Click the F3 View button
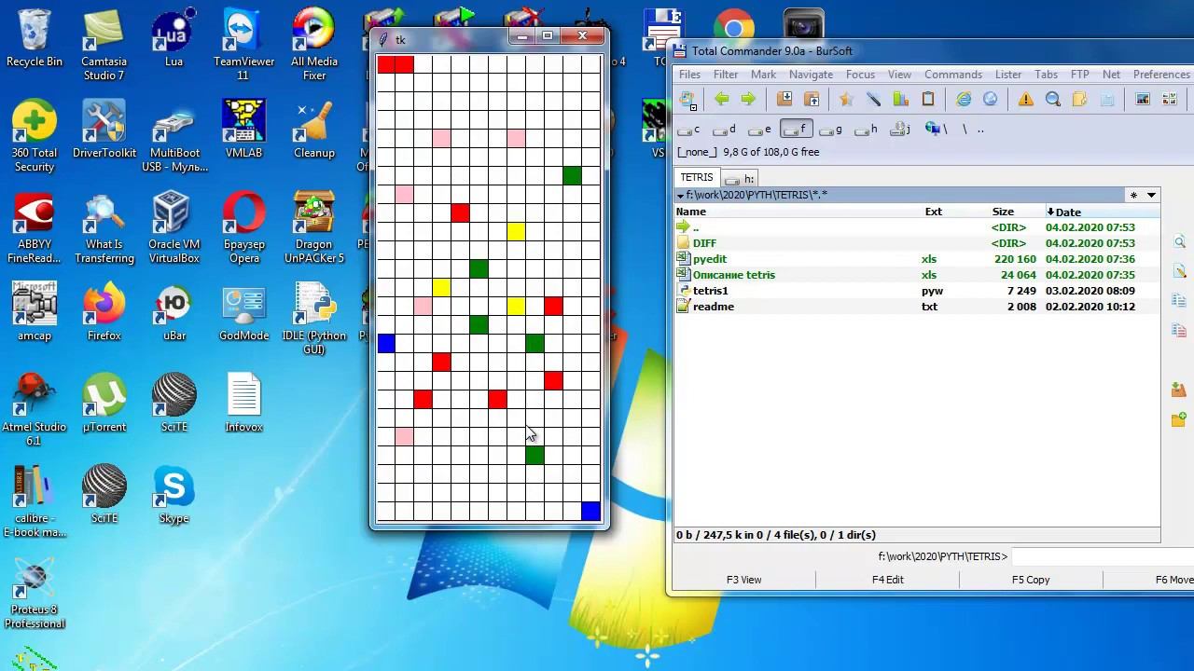1194x671 pixels. 743,580
